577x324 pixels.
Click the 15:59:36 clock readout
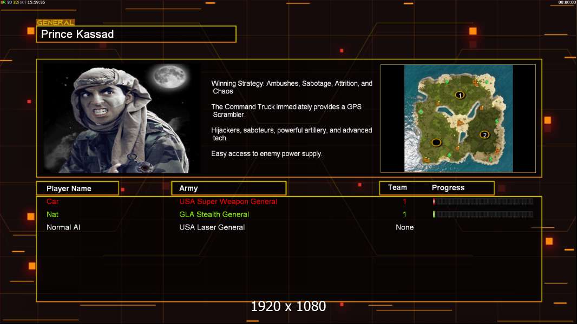click(x=36, y=2)
